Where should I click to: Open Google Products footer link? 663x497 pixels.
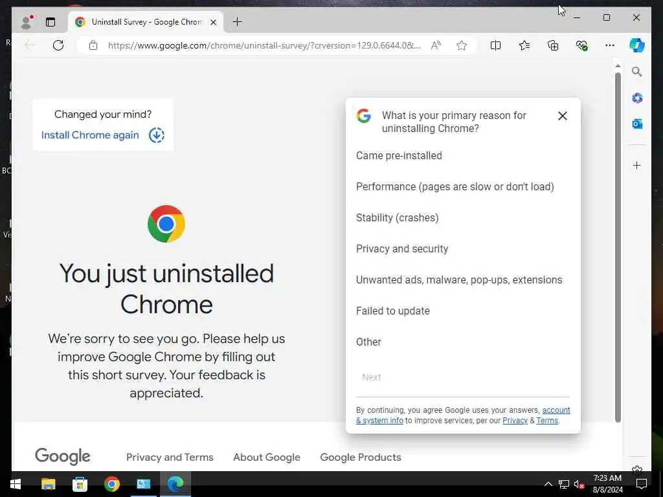coord(361,458)
